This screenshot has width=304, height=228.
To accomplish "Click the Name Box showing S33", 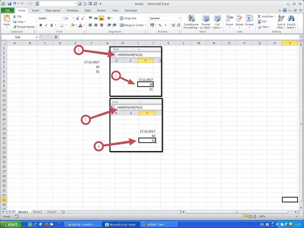I will coord(20,37).
